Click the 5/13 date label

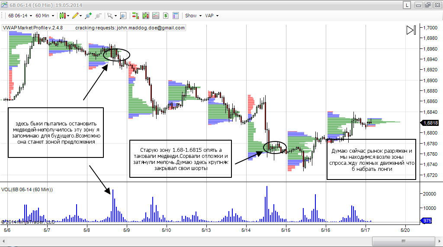tap(206, 230)
